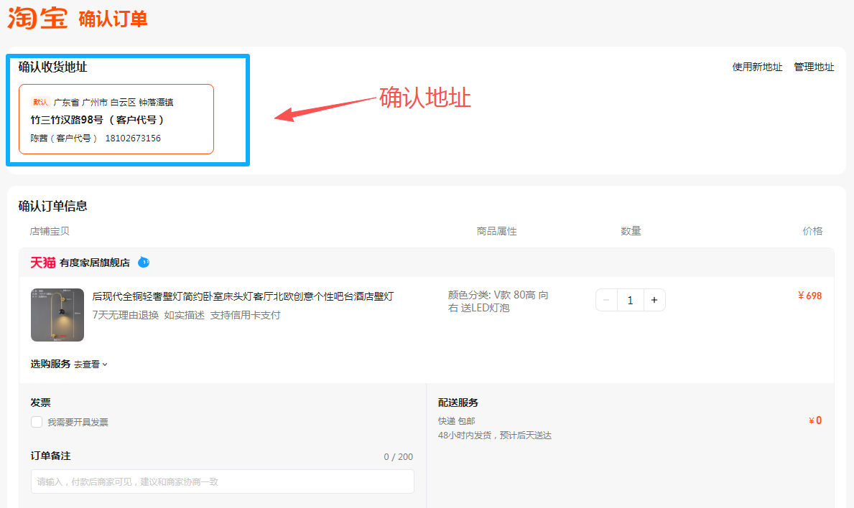Click the 支持信用卡支付 tag
Image resolution: width=854 pixels, height=508 pixels.
245,315
